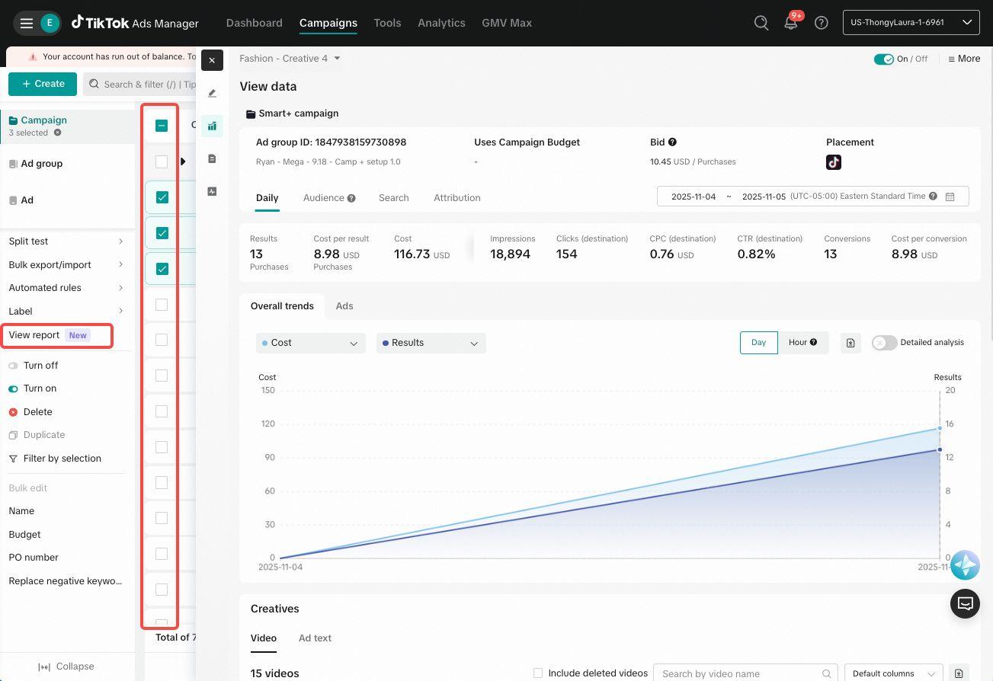The height and width of the screenshot is (681, 993).
Task: Open the calendar icon in date range
Action: click(950, 197)
